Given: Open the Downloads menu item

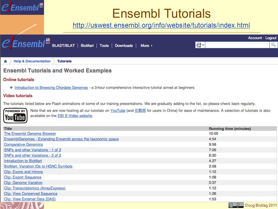Looking at the screenshot, I should pyautogui.click(x=124, y=46).
